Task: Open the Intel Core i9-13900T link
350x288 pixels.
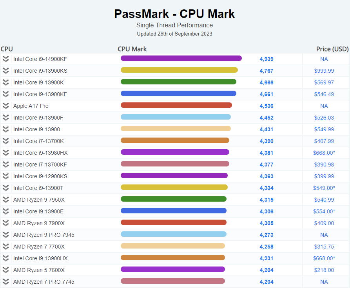Action: [38, 188]
